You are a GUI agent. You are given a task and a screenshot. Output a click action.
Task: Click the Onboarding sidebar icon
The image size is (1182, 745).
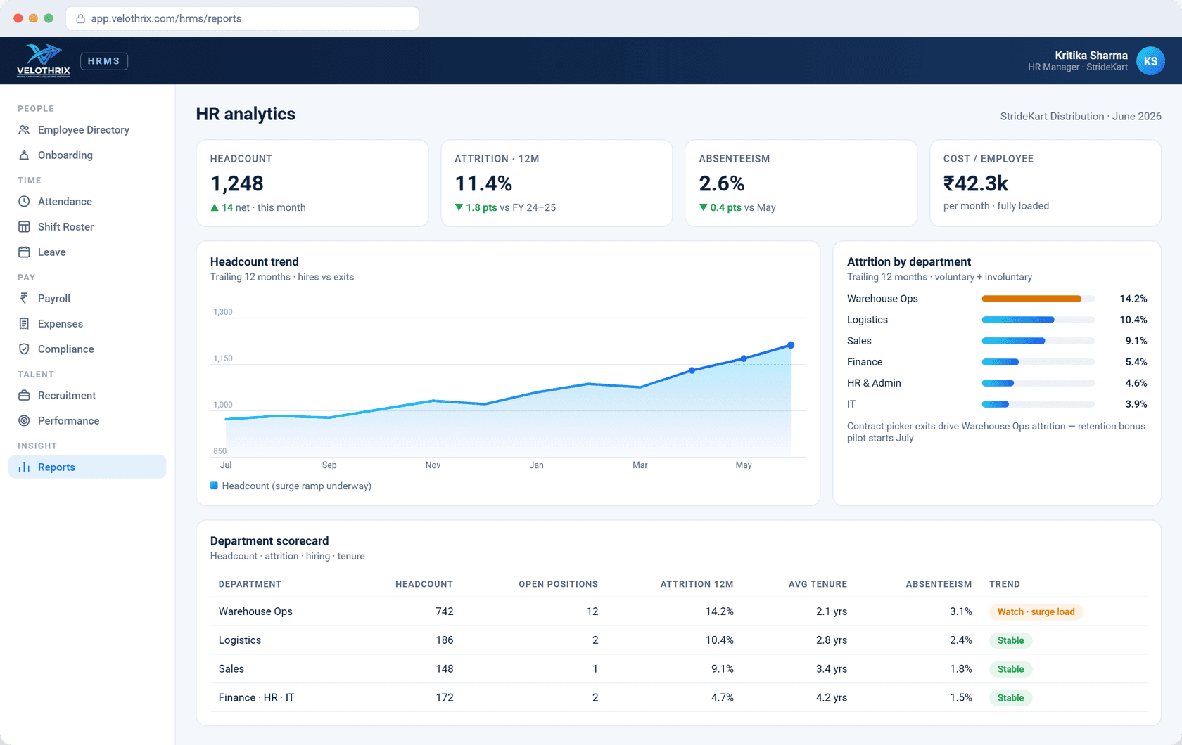coord(24,155)
